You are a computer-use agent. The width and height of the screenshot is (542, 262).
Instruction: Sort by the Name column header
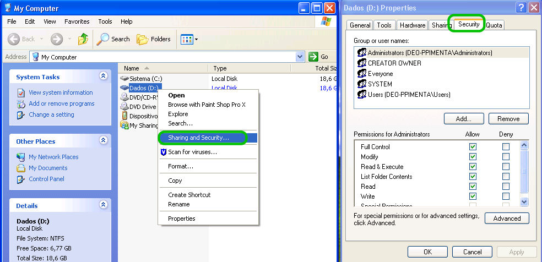[163, 68]
